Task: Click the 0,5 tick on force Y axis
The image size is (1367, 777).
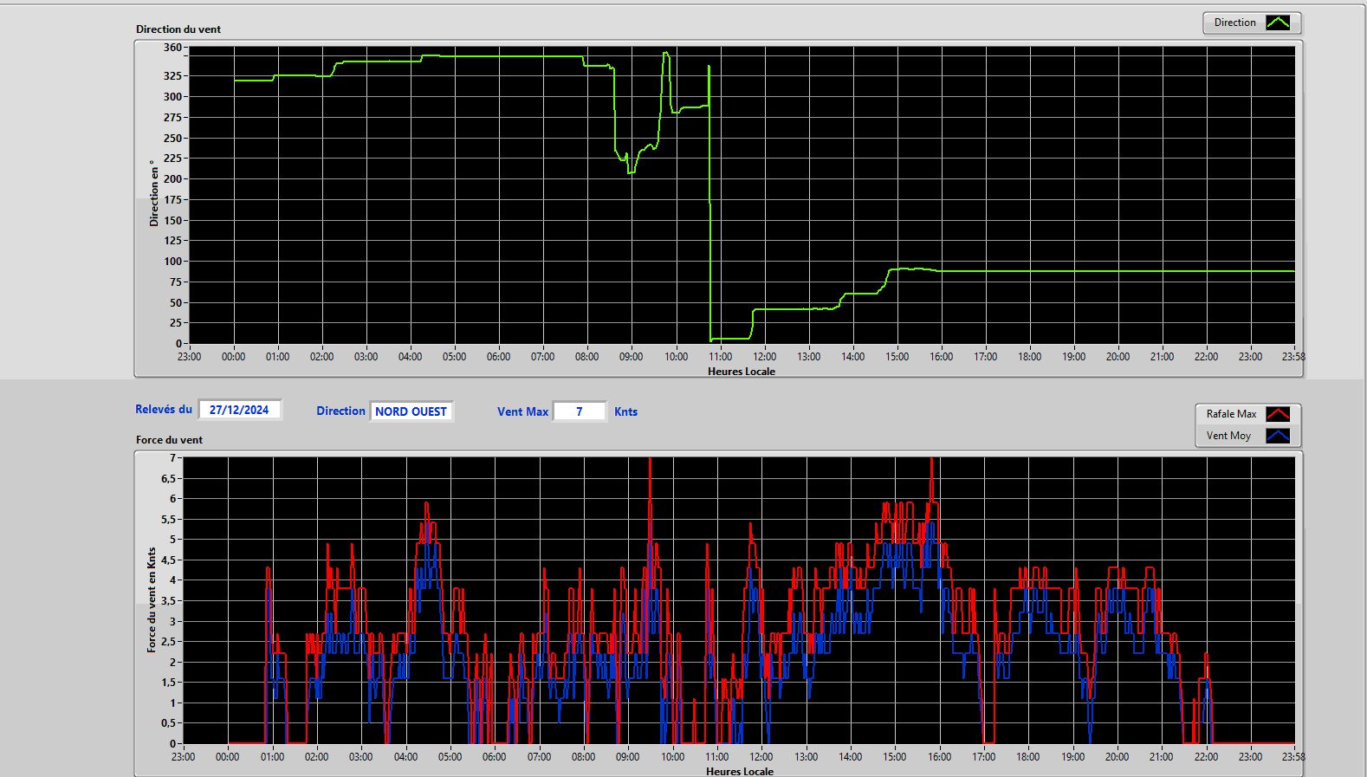Action: coord(168,723)
